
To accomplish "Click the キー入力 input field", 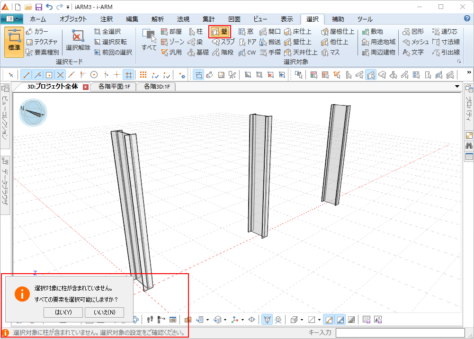I will click(x=400, y=333).
